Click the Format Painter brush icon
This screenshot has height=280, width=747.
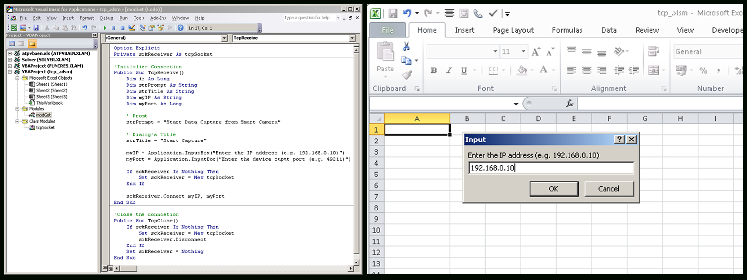point(406,75)
